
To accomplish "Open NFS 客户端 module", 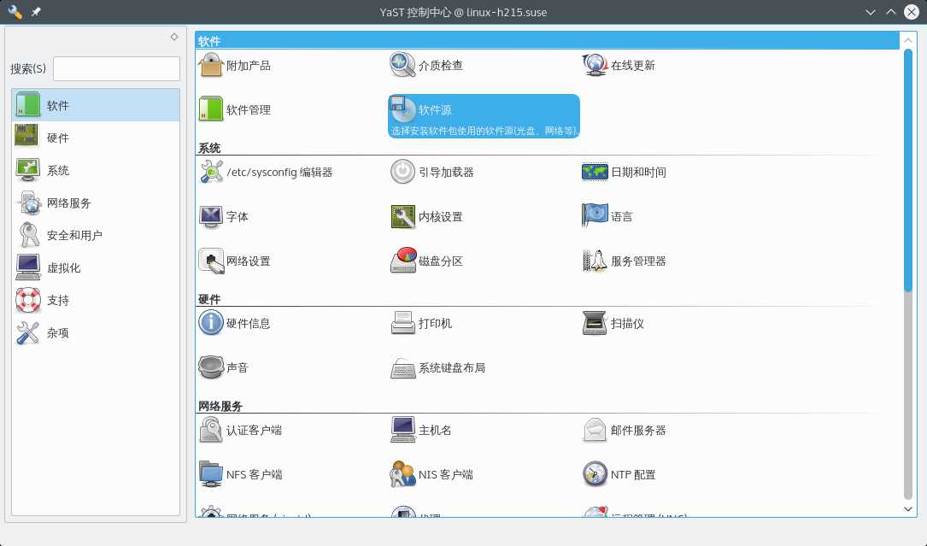I will tap(240, 474).
